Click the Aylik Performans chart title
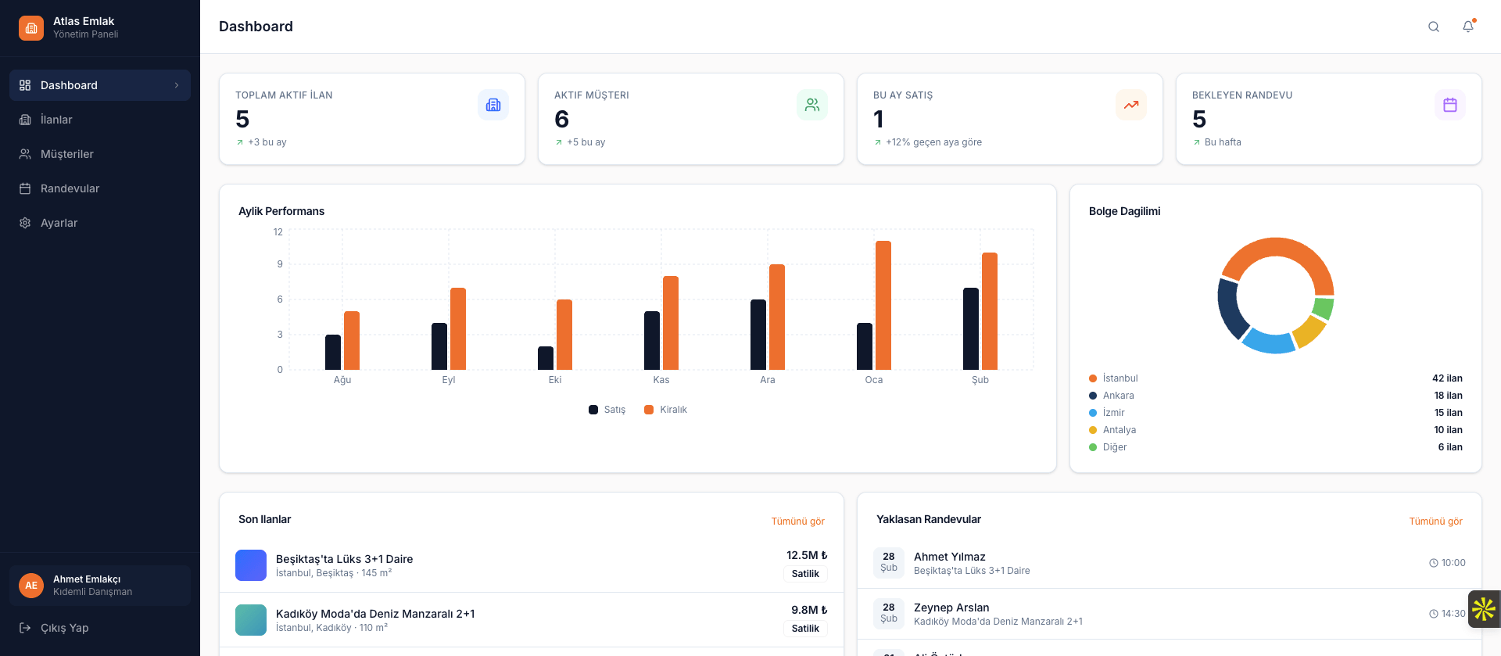This screenshot has width=1501, height=656. pos(281,211)
